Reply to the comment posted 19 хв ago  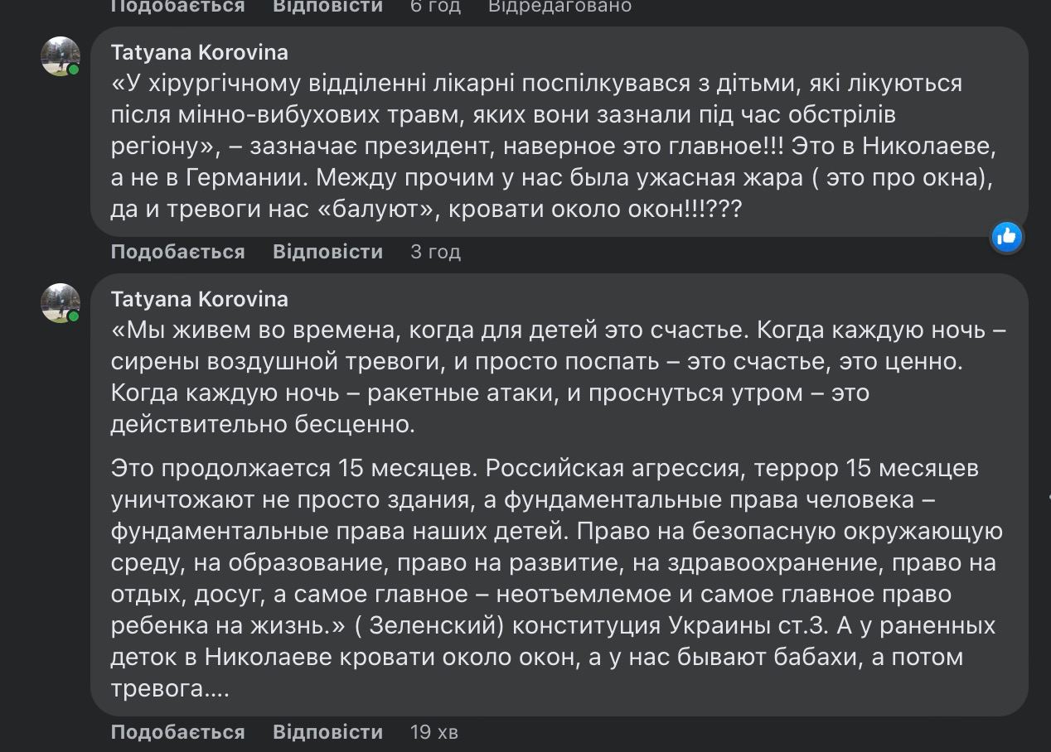[328, 732]
